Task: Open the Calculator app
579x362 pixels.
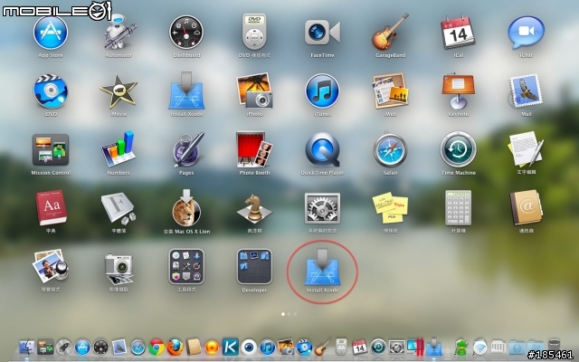Action: [x=458, y=207]
